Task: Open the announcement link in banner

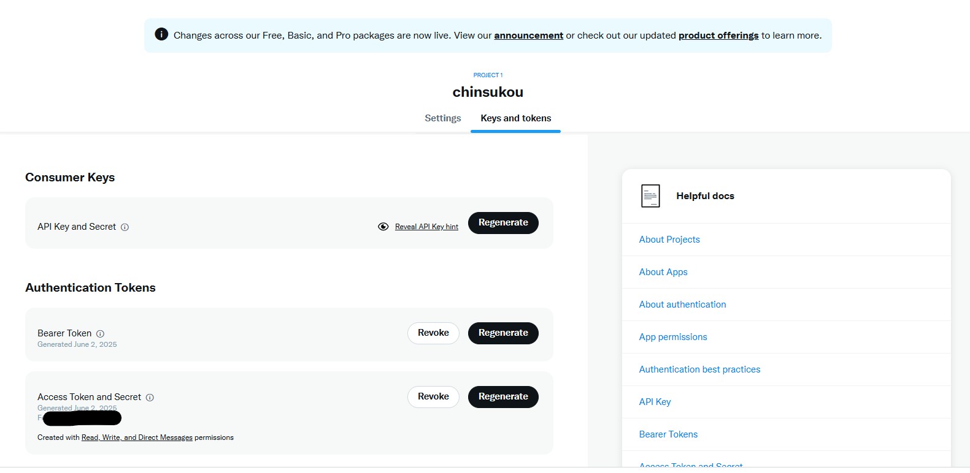Action: click(x=528, y=36)
